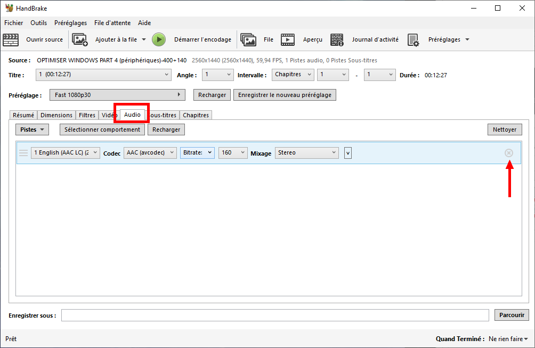535x348 pixels.
Task: Open the Mixage Stereo dropdown
Action: pos(307,152)
